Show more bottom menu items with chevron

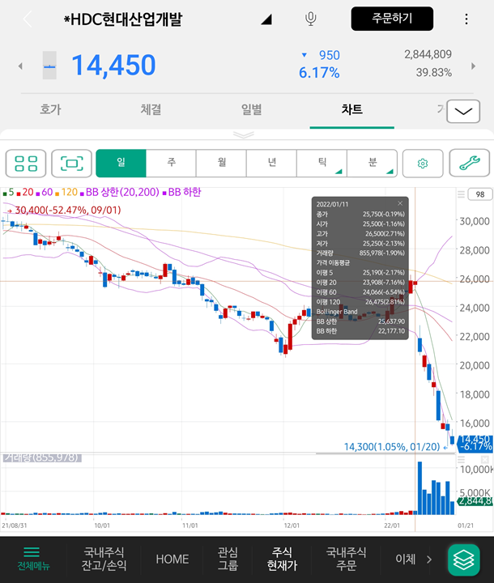coord(429,560)
